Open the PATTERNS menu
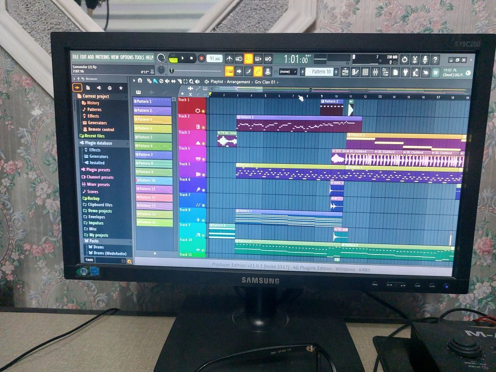Viewport: 496px width, 372px height. point(102,57)
